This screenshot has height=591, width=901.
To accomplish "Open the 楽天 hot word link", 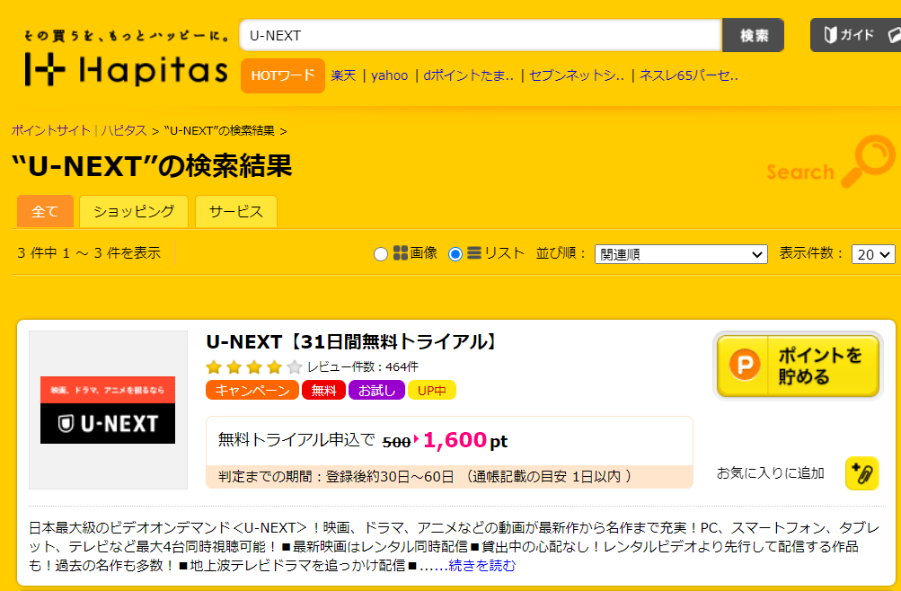I will pyautogui.click(x=344, y=75).
